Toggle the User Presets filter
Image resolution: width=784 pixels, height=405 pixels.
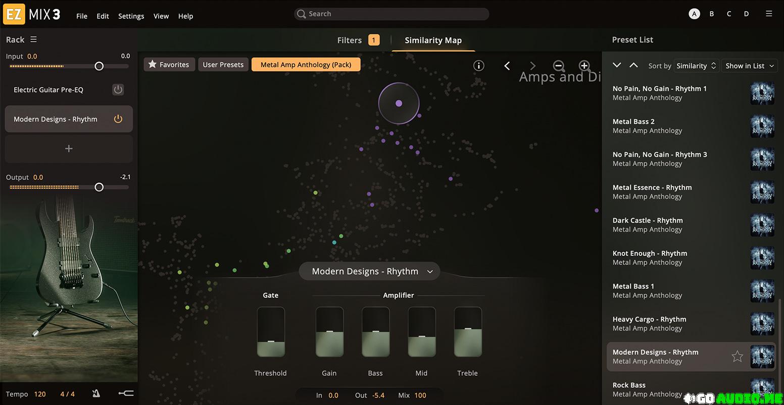[223, 65]
